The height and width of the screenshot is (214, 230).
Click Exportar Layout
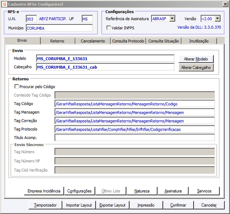tap(112, 205)
